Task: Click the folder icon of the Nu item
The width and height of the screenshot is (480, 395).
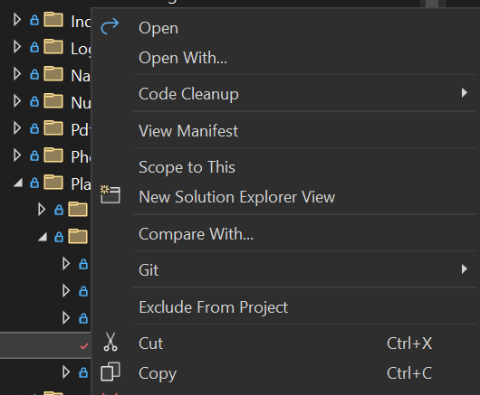Action: click(x=53, y=101)
